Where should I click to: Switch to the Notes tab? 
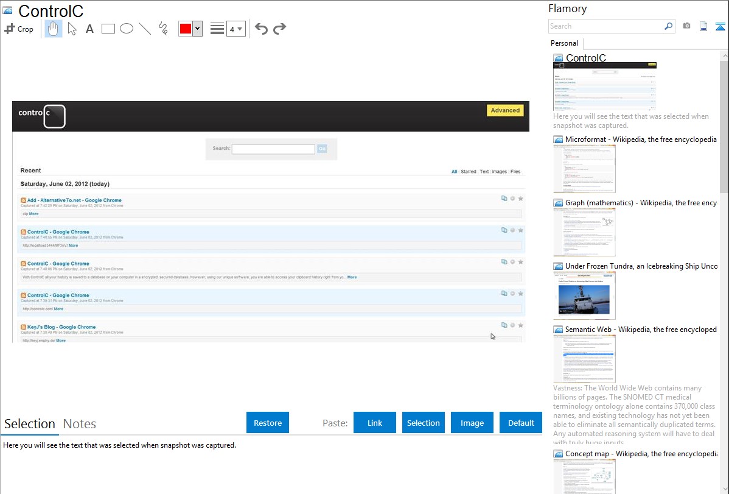79,424
